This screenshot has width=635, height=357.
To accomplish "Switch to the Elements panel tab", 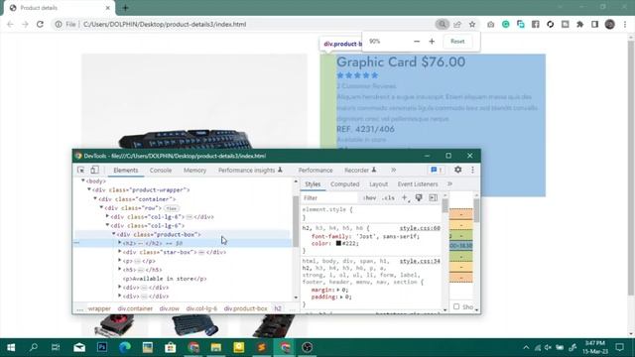I will pyautogui.click(x=126, y=171).
